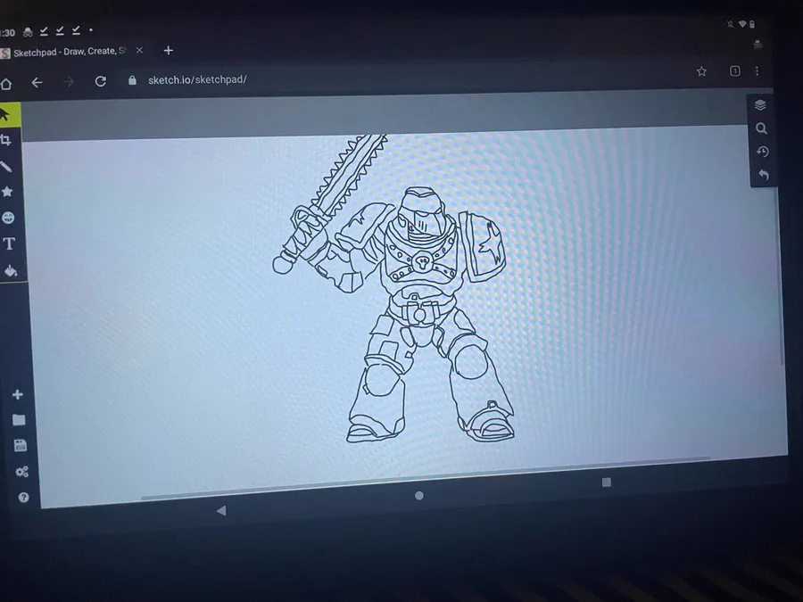Screen dimensions: 803x602
Task: Open the zoom magnifier tool
Action: (762, 128)
